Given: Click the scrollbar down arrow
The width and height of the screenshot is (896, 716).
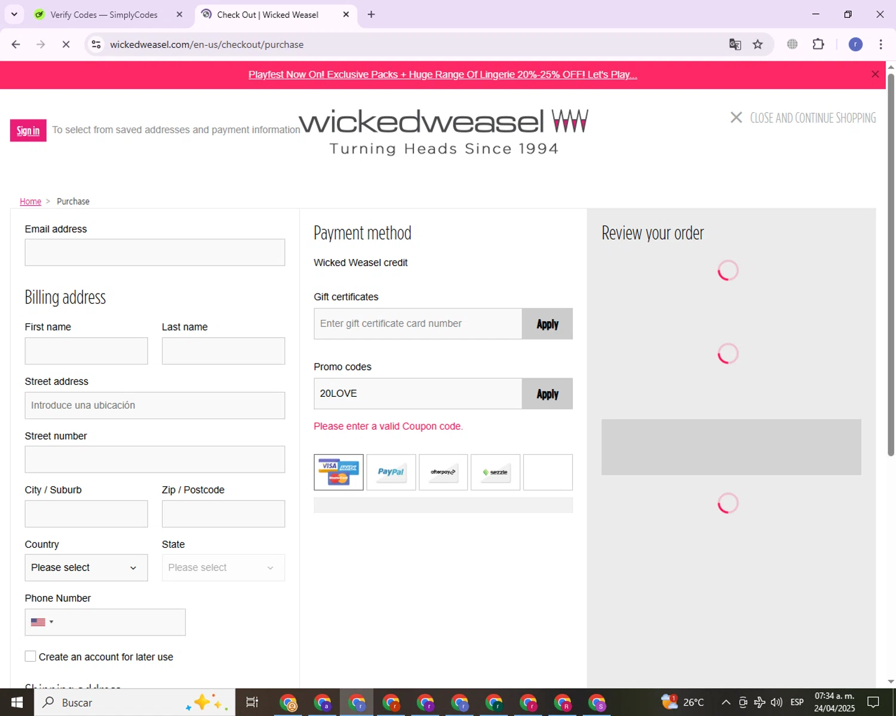Looking at the screenshot, I should click(x=891, y=681).
